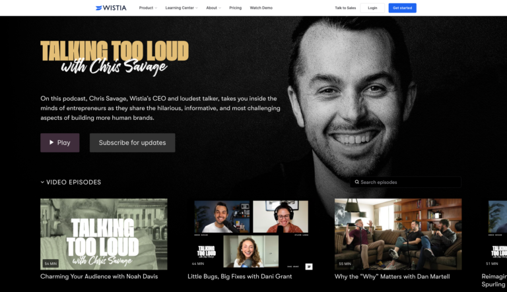Go to the Pricing page
The height and width of the screenshot is (292, 507).
click(x=236, y=8)
